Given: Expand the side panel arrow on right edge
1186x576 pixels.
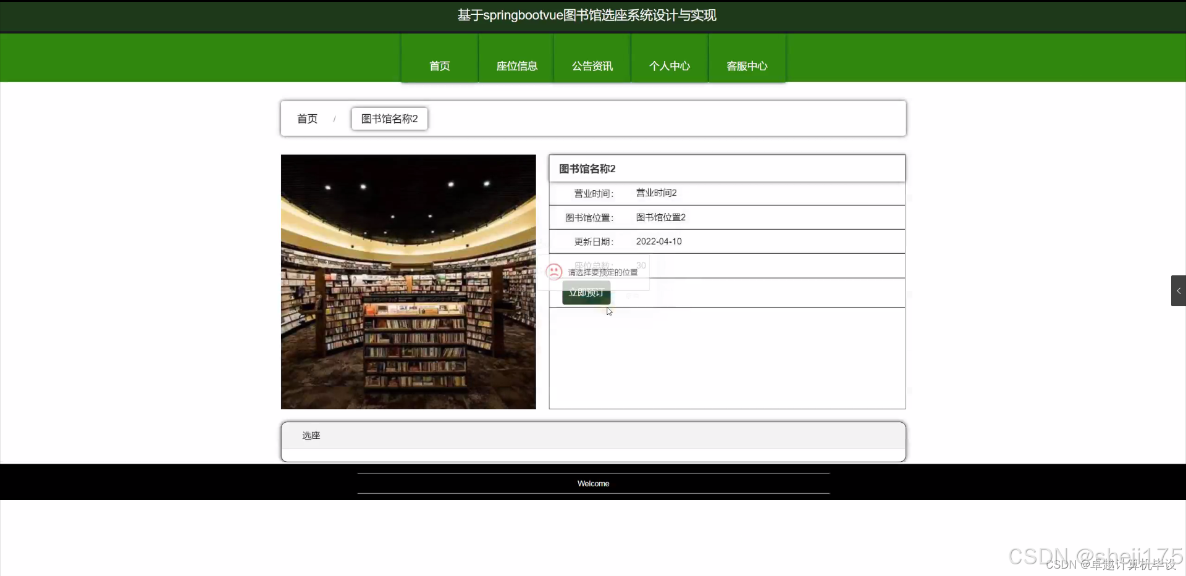Looking at the screenshot, I should (x=1178, y=291).
